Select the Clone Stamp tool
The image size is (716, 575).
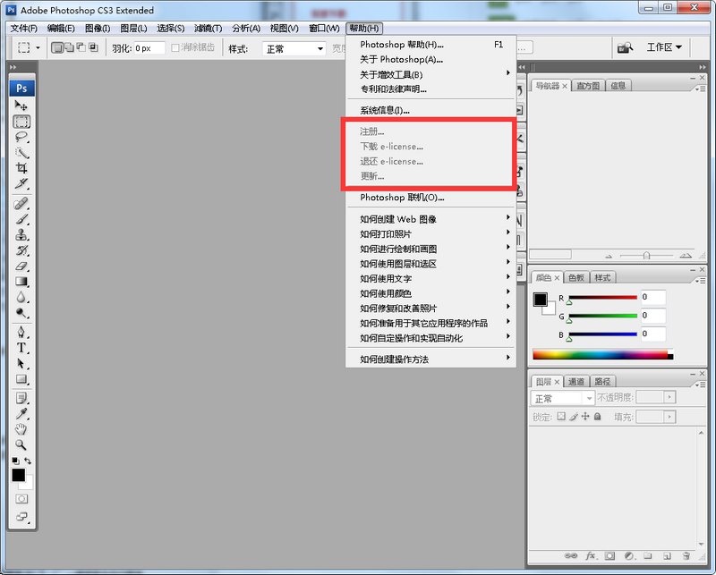tap(21, 235)
